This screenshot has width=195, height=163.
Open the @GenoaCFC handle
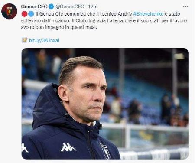click(70, 7)
